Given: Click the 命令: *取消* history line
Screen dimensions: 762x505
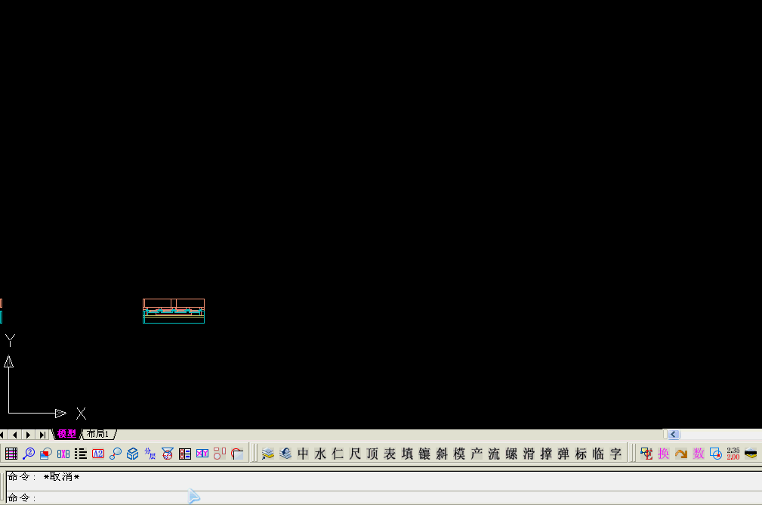Looking at the screenshot, I should [44, 477].
